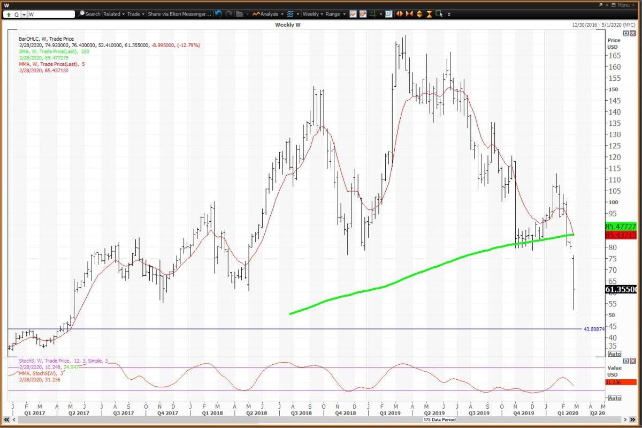Click the horizontal compress arrows icon

point(409,14)
